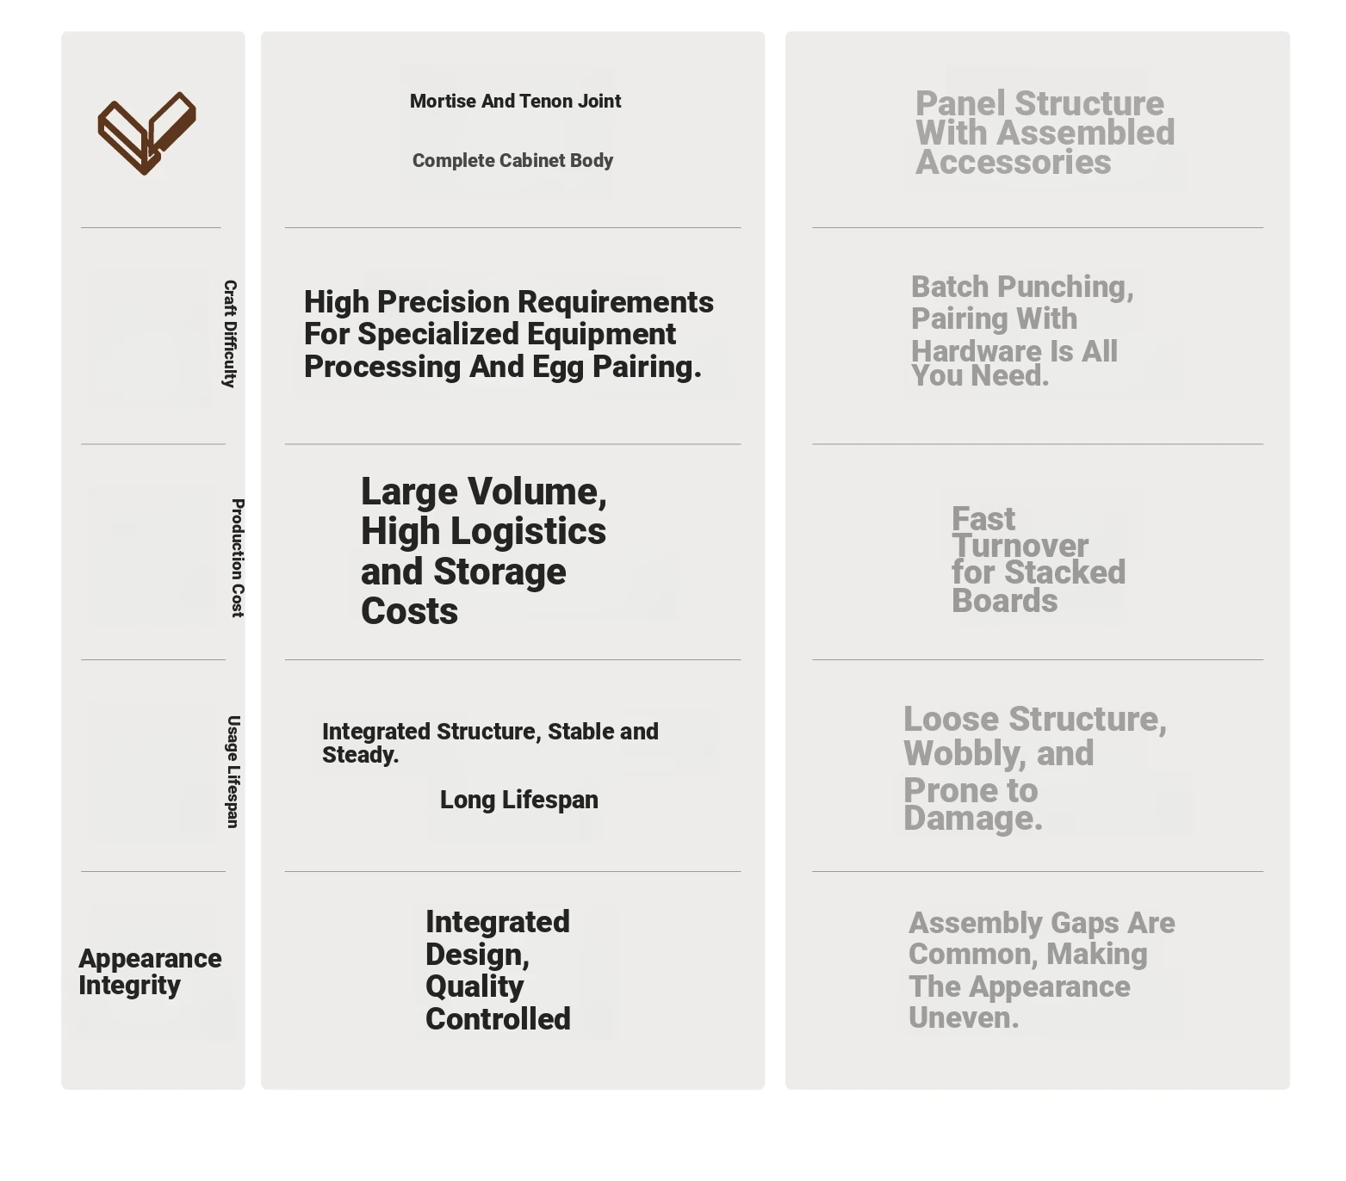Select Panel Structure With Assembled Accessories heading
The image size is (1346, 1181).
pyautogui.click(x=1045, y=133)
